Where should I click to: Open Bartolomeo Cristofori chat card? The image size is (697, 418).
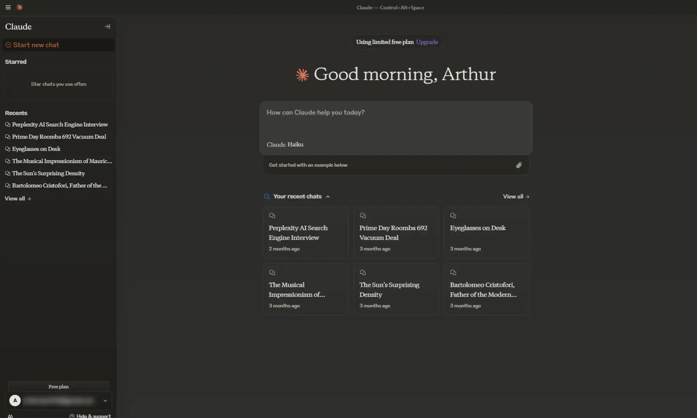(x=486, y=289)
